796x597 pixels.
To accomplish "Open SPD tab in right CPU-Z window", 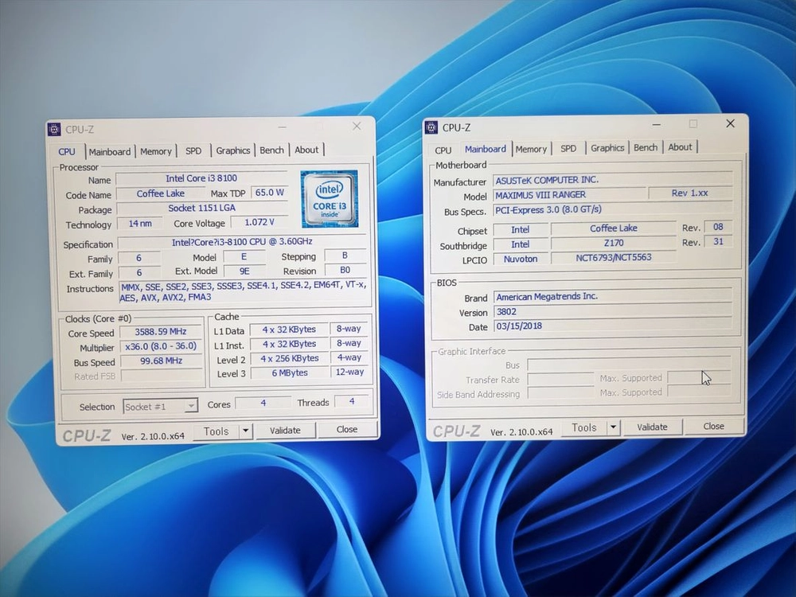I will tap(568, 148).
